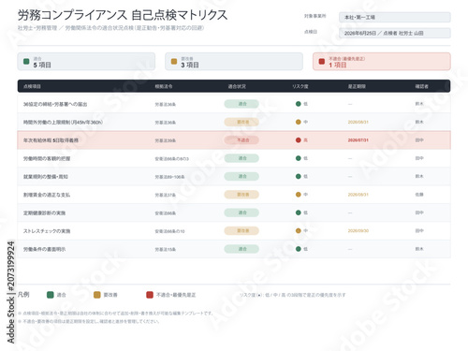This screenshot has height=351, width=468.
Task: Click the green risk dot in 36協定 row
Action: 299,104
